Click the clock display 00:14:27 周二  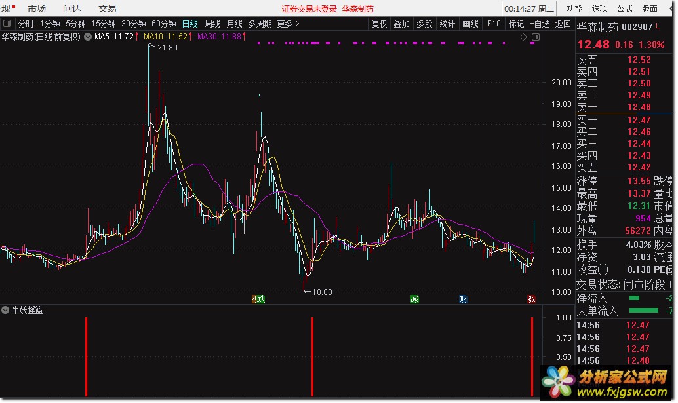[528, 9]
